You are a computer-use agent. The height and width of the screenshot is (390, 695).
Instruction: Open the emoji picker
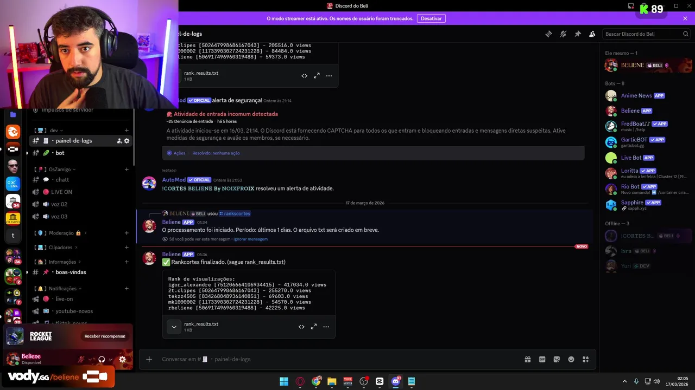pos(571,359)
